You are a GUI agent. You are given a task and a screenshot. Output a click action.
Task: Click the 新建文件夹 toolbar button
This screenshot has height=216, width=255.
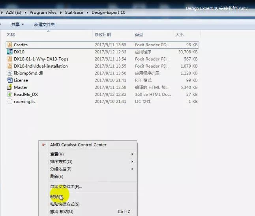[x=44, y=25]
